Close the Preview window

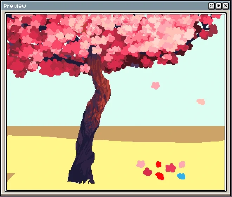pos(226,6)
